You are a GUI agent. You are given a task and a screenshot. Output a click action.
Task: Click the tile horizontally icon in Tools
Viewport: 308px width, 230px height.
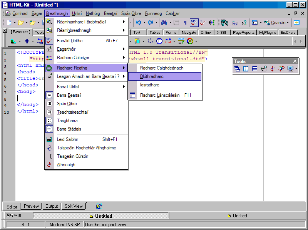254,69
